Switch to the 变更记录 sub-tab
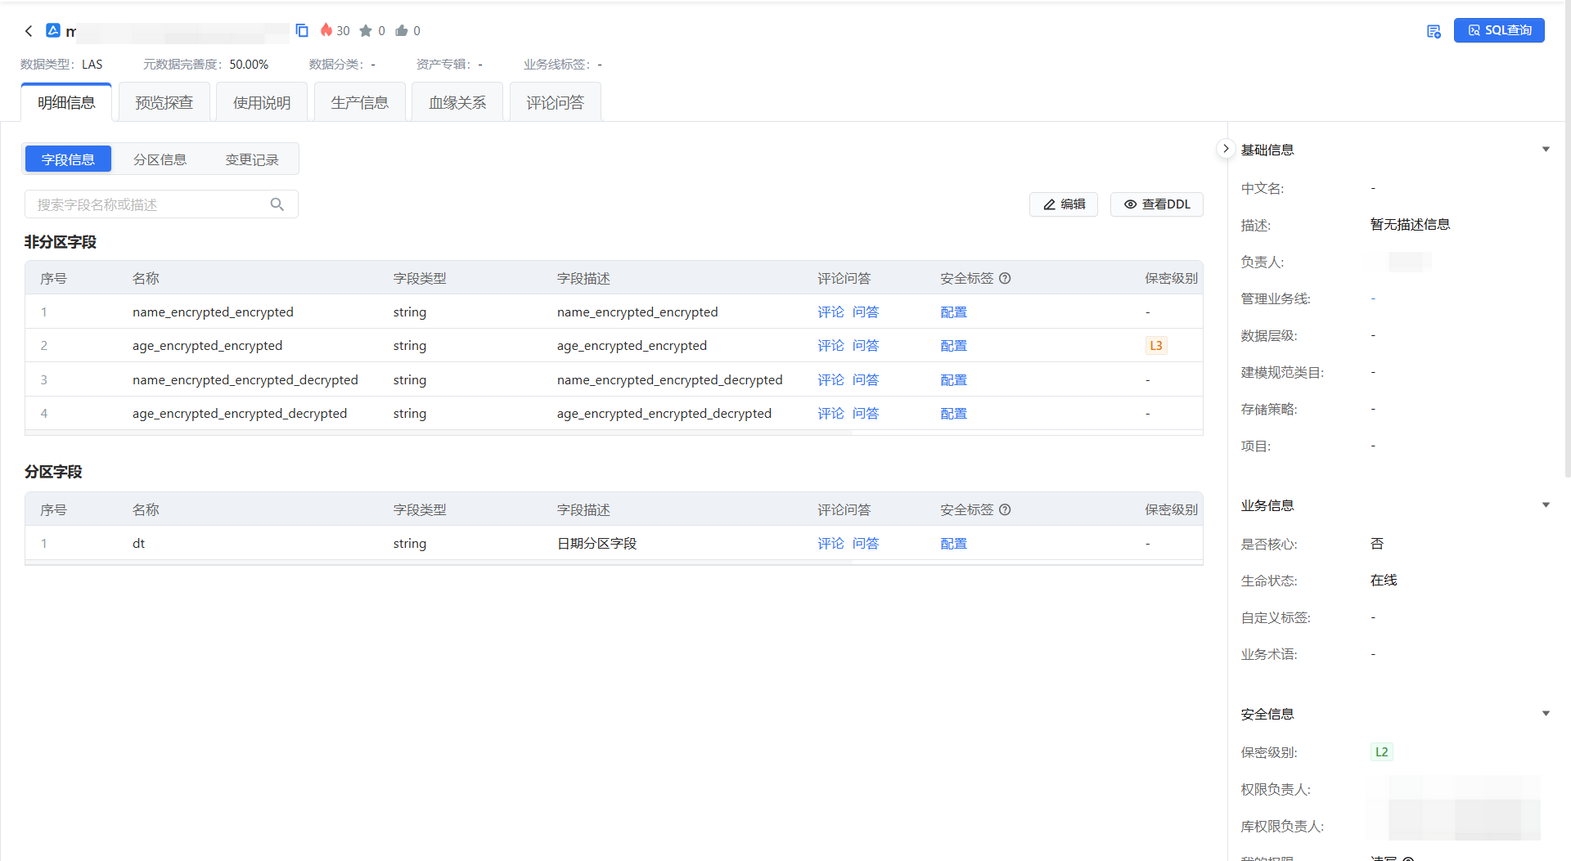The width and height of the screenshot is (1571, 861). point(252,159)
